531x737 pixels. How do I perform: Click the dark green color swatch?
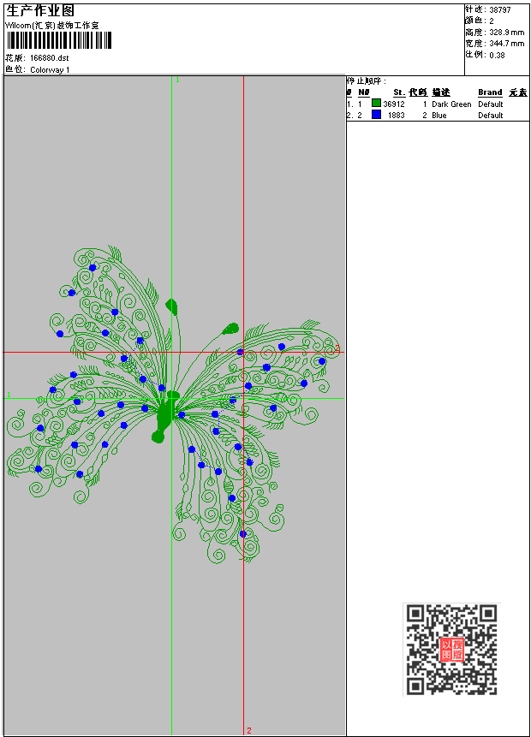[376, 104]
